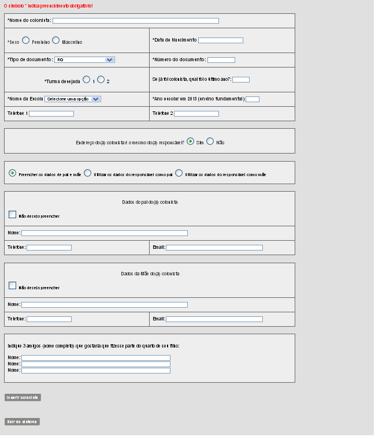Click the Dados da Mãe do(a) colonista heading
Screen dimensions: 375x437
[x=150, y=274]
